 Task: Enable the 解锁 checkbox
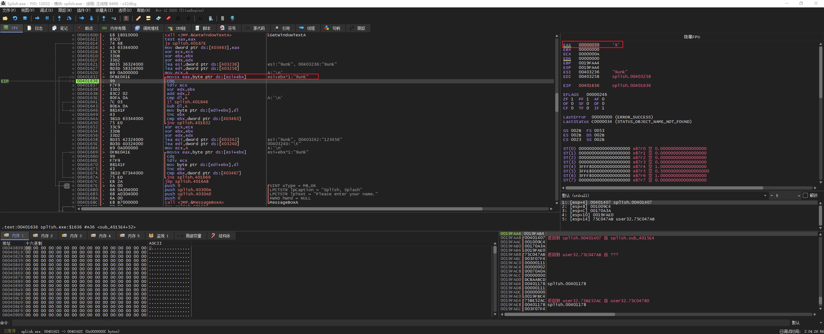805,195
